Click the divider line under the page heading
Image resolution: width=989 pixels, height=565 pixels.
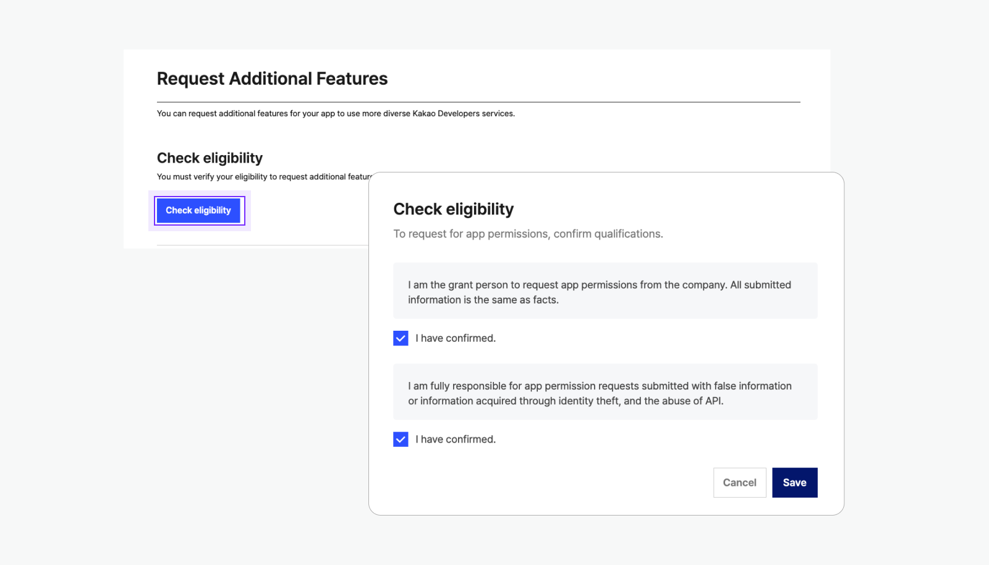click(x=478, y=102)
